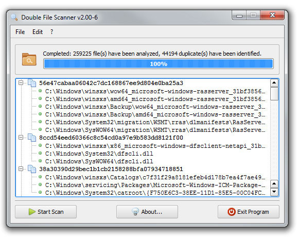Viewport: 297px width, 237px height.
Task: Collapse the 38a30390d29bec1b1cb hash group
Action: [x=21, y=169]
